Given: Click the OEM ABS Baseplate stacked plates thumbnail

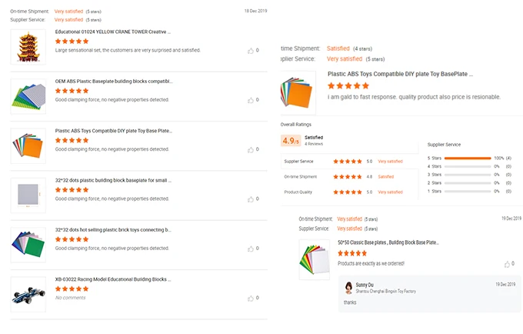Looking at the screenshot, I should pos(28,95).
